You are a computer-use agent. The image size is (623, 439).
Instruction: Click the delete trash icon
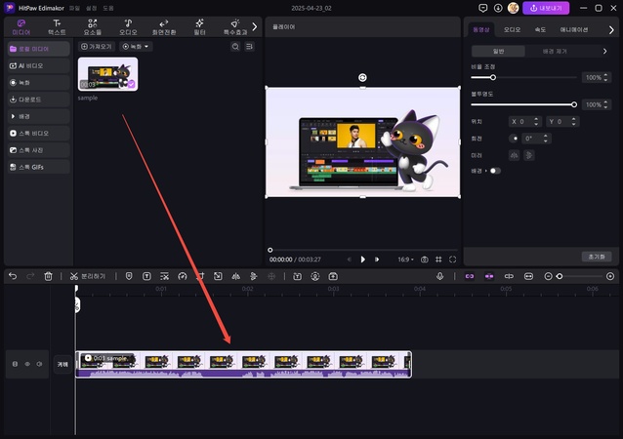49,276
